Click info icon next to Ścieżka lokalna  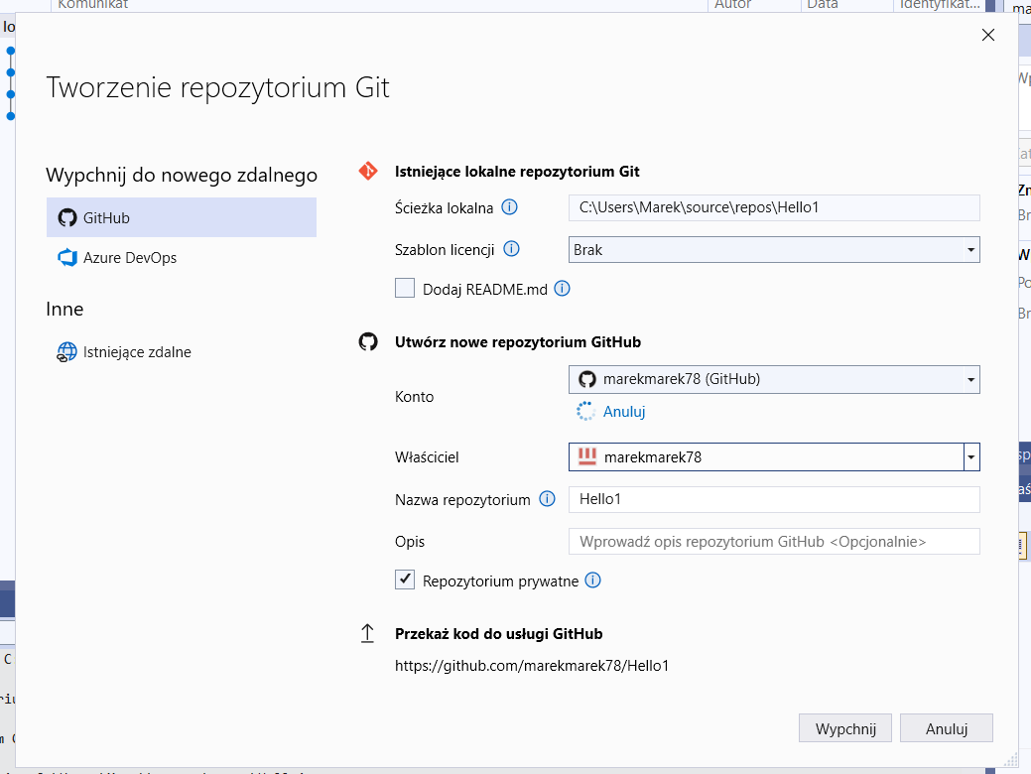(510, 207)
